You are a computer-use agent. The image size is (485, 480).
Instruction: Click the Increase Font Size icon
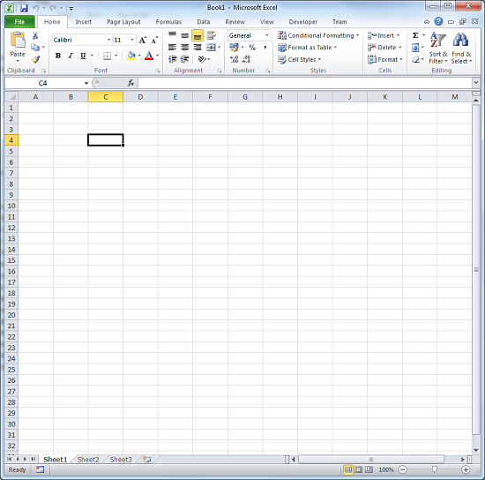(x=142, y=40)
